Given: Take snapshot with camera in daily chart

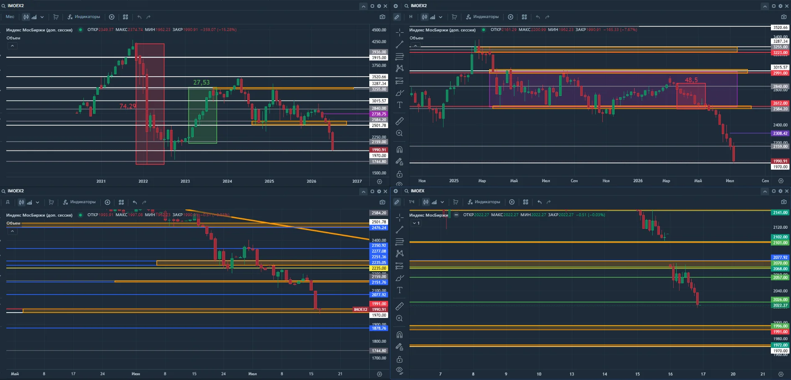Looking at the screenshot, I should tap(382, 202).
